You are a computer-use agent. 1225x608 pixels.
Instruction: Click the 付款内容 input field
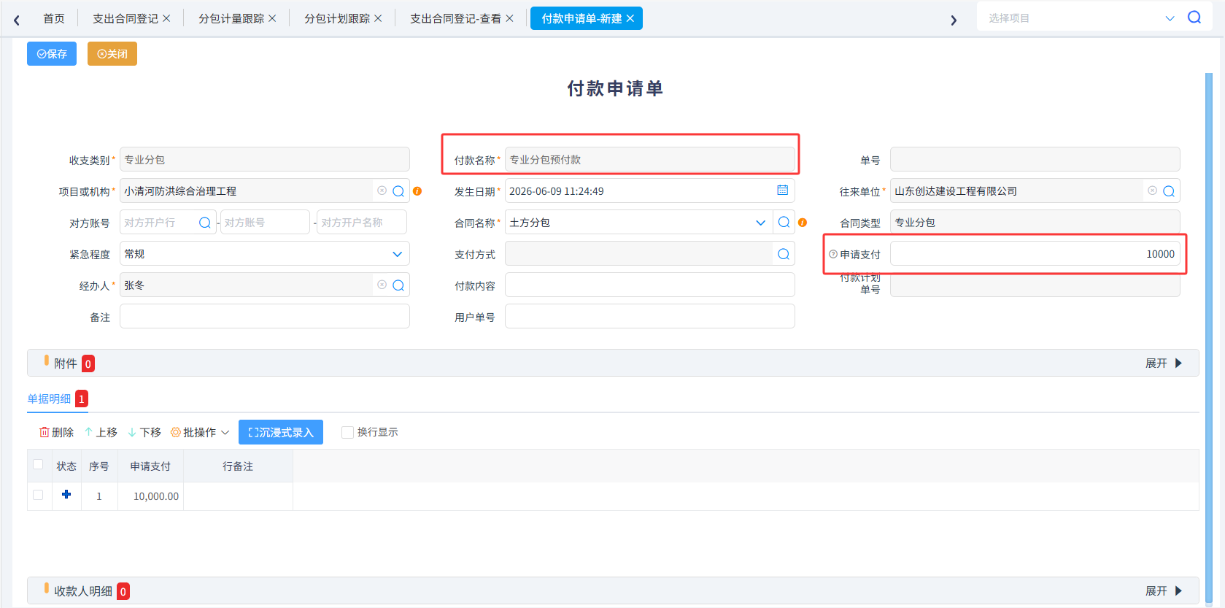coord(649,285)
